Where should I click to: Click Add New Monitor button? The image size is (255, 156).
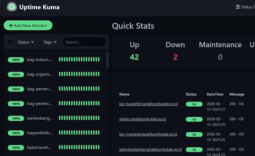[28, 26]
